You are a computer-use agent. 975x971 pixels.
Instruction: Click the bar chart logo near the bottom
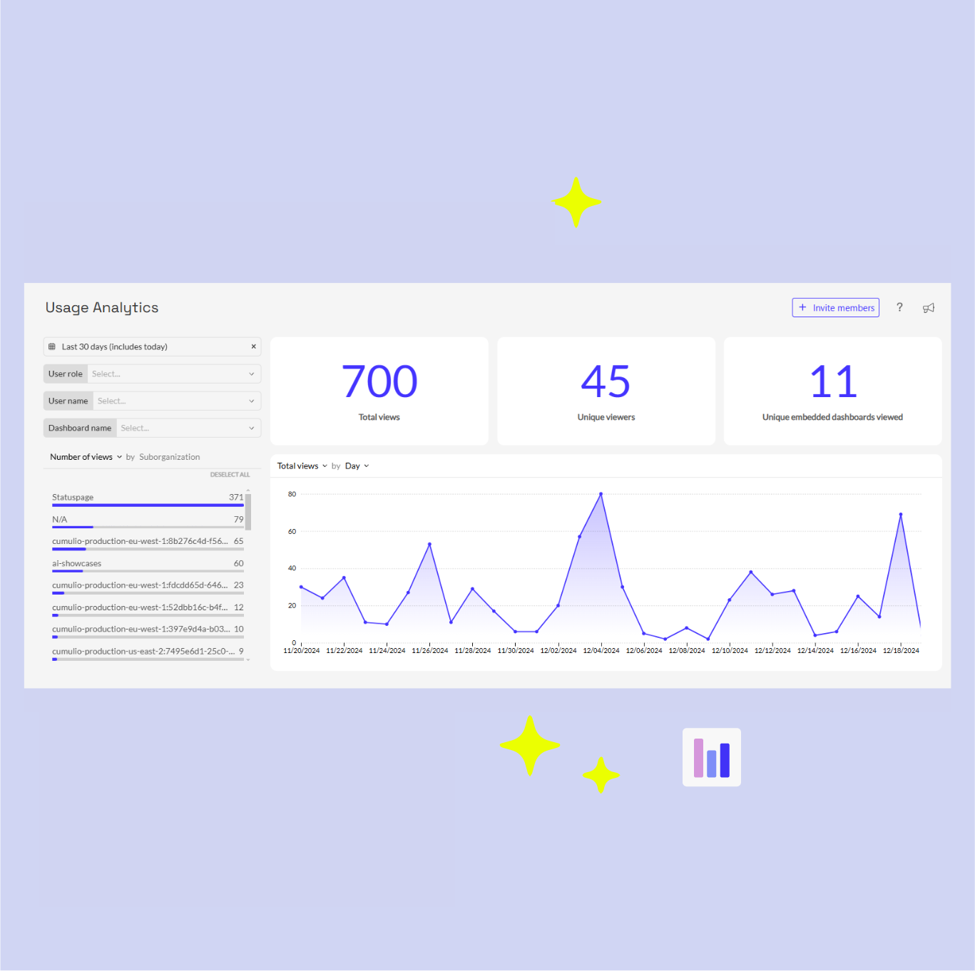click(x=711, y=757)
